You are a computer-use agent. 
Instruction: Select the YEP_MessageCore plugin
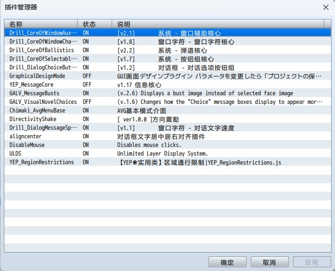168,84
